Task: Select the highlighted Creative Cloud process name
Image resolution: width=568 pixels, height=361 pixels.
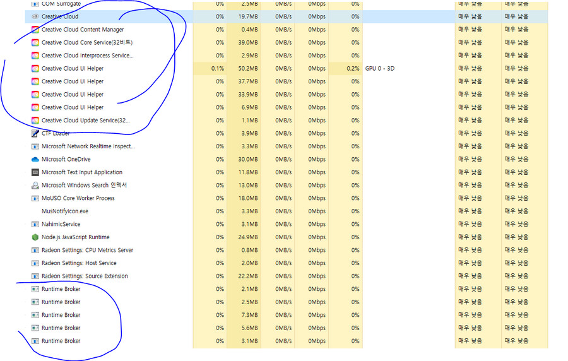Action: pyautogui.click(x=60, y=16)
